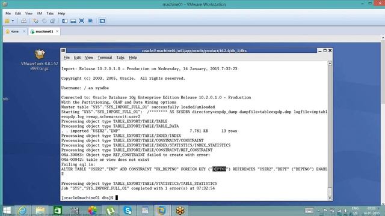Click the Windows Start button
This screenshot has height=216, width=385.
tap(7, 211)
